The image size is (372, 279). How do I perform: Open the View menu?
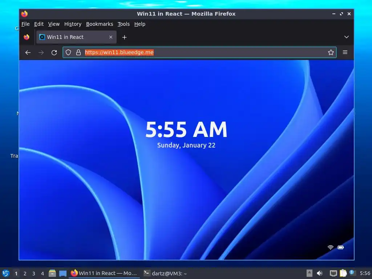pos(54,24)
